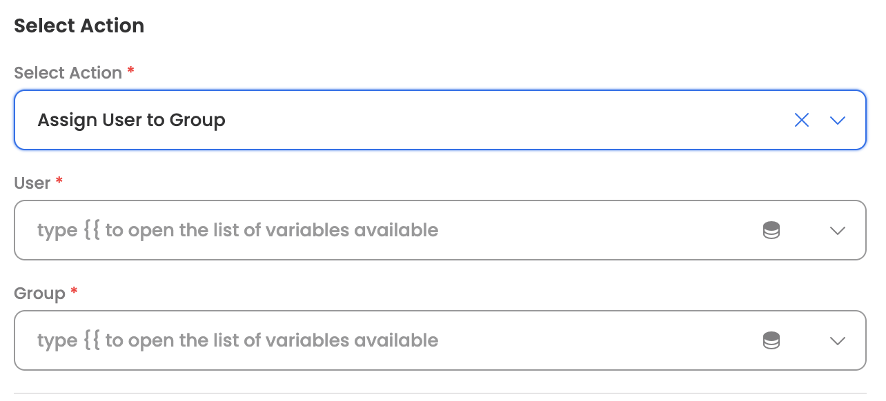
Task: Clear the selected action with the X icon
Action: [x=801, y=121]
